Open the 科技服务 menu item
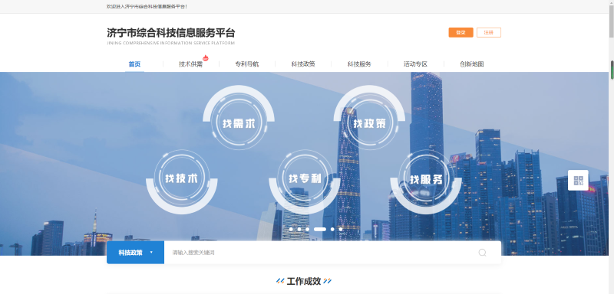 coord(359,64)
